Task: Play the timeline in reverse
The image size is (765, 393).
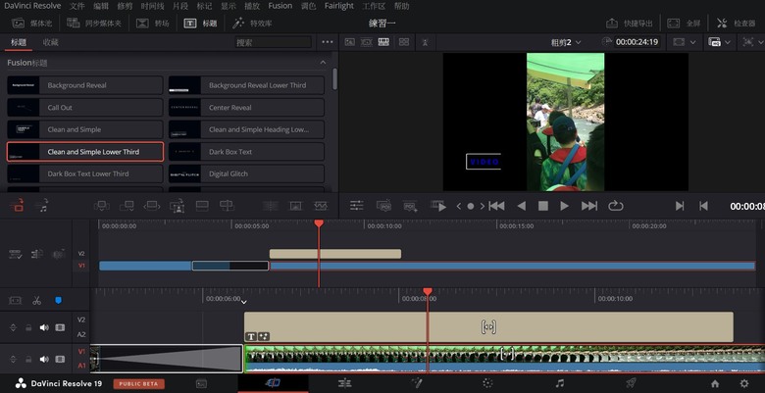Action: pos(521,206)
